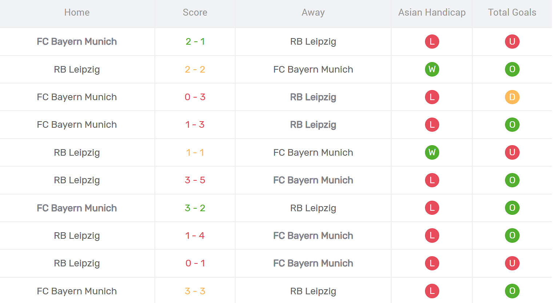Click the red U badge in the 2 - 1 row
Screen dimensions: 553x303
click(512, 41)
